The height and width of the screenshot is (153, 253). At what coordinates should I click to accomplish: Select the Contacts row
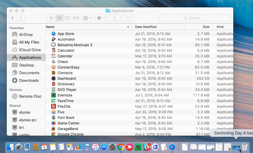pos(139,73)
